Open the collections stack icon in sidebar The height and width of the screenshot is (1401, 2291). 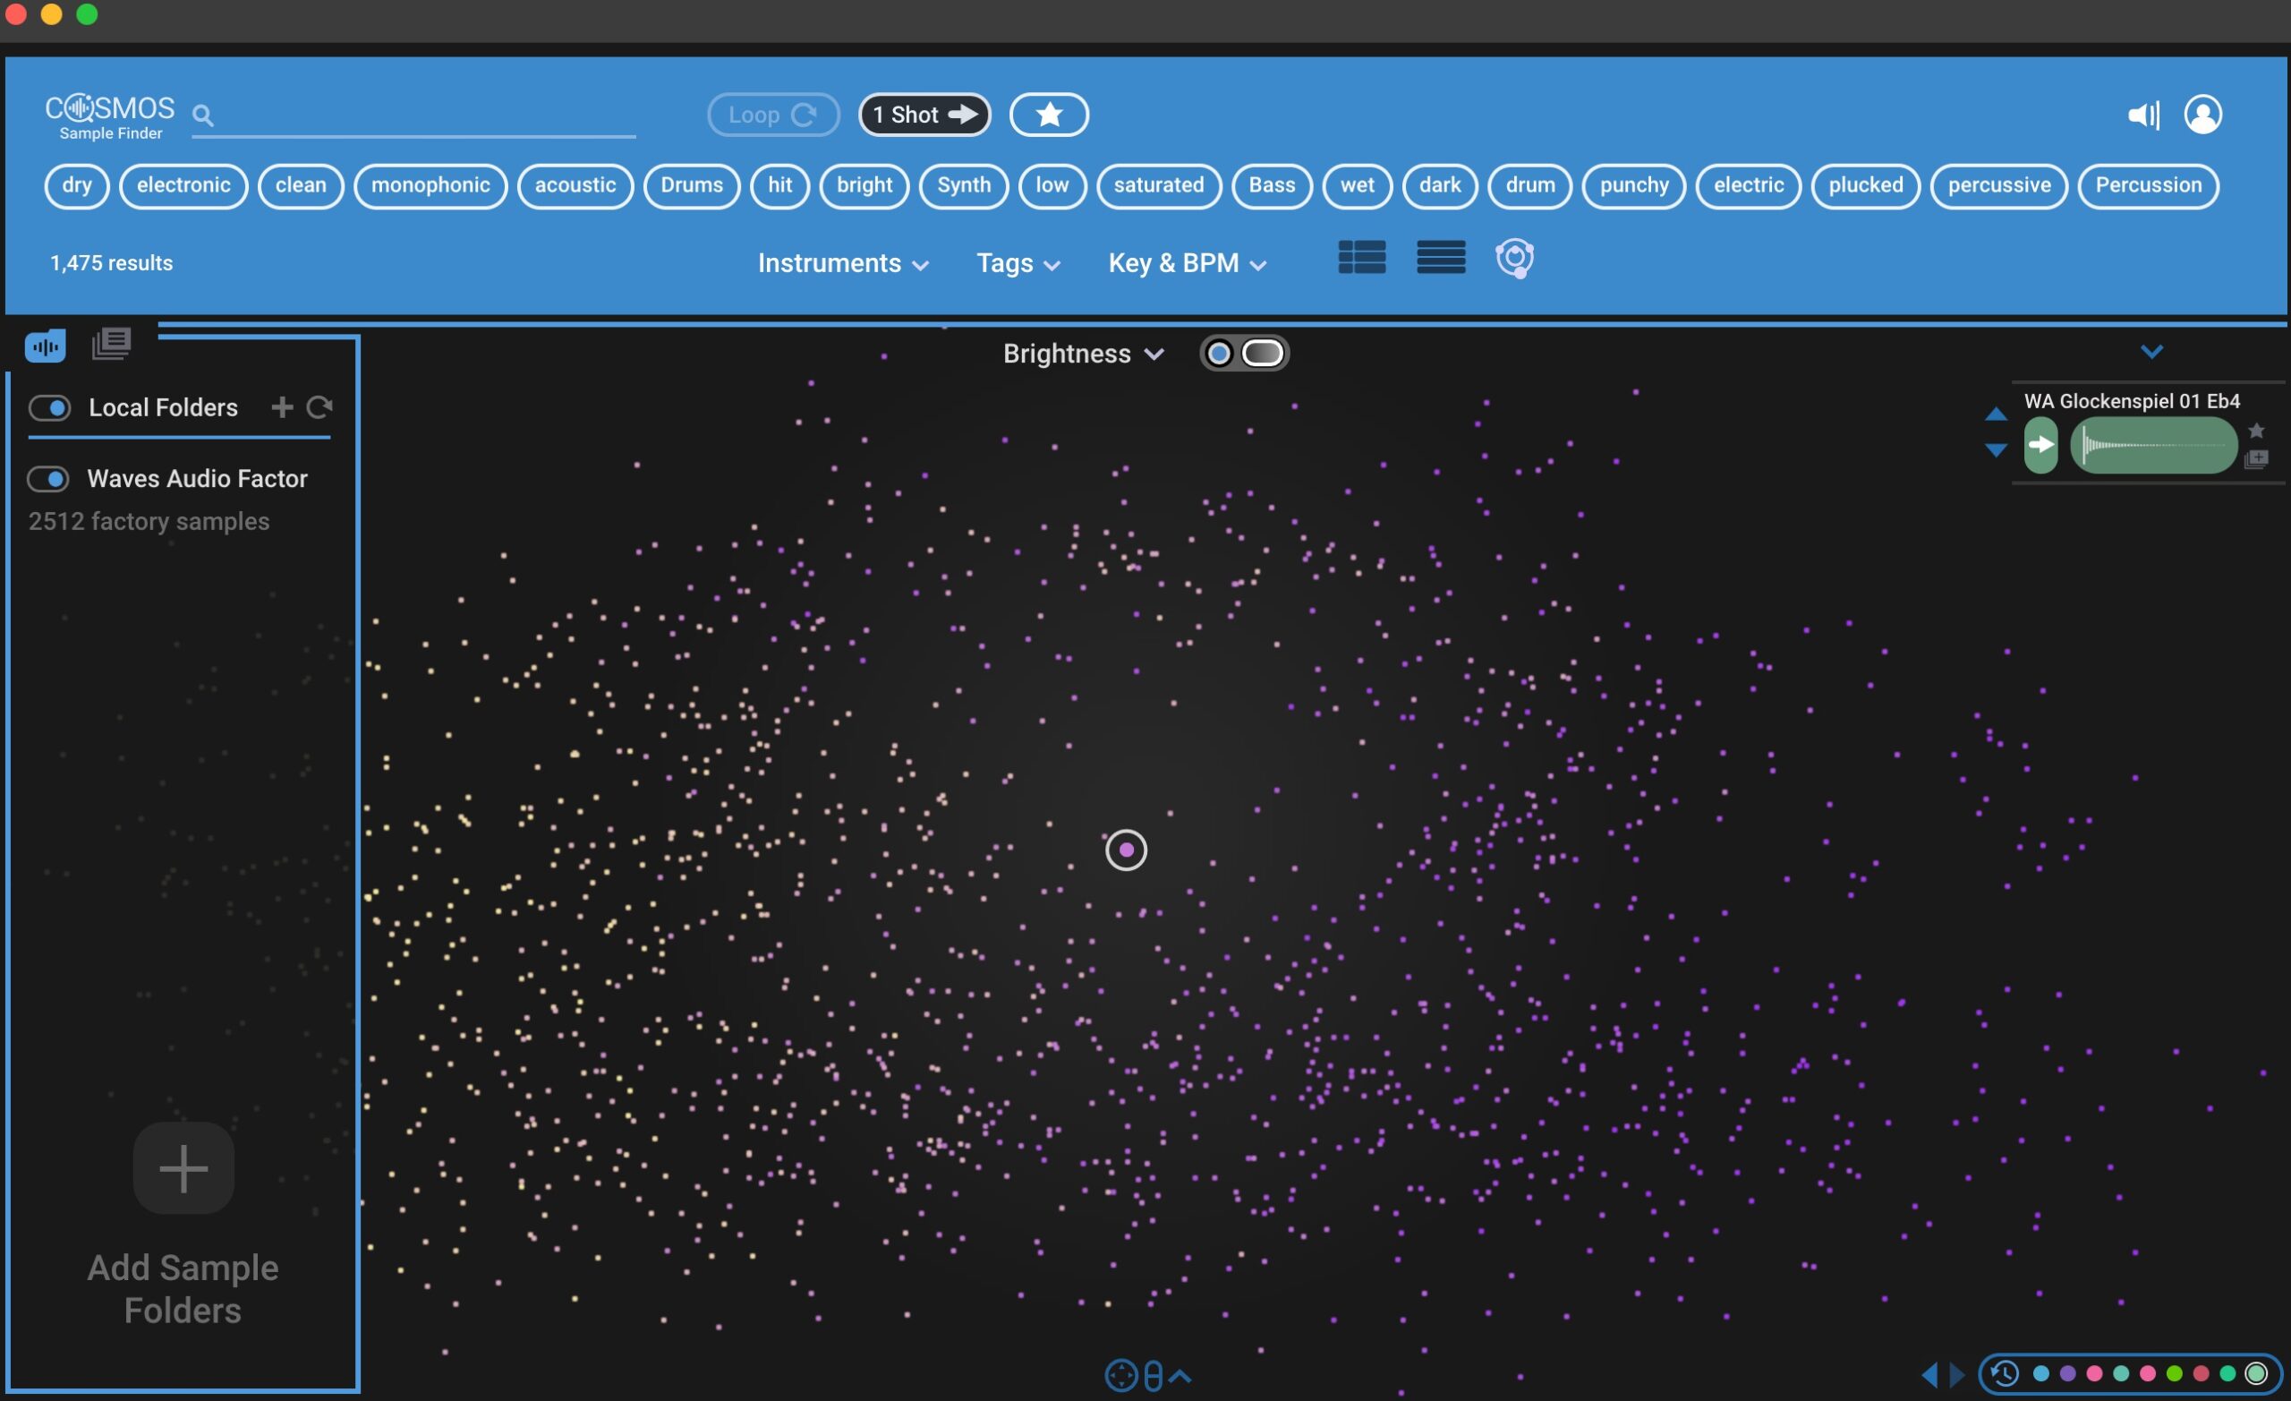[x=112, y=344]
